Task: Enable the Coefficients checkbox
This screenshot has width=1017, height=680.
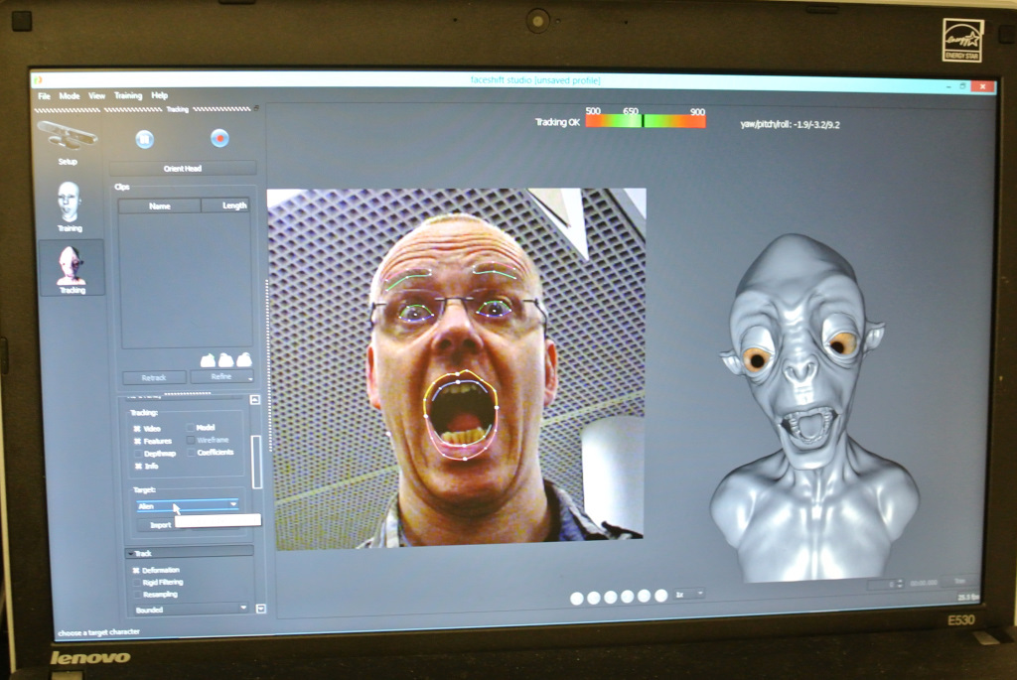Action: click(x=191, y=452)
